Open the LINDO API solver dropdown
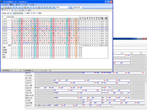This screenshot has width=147, height=110. [x=83, y=7]
